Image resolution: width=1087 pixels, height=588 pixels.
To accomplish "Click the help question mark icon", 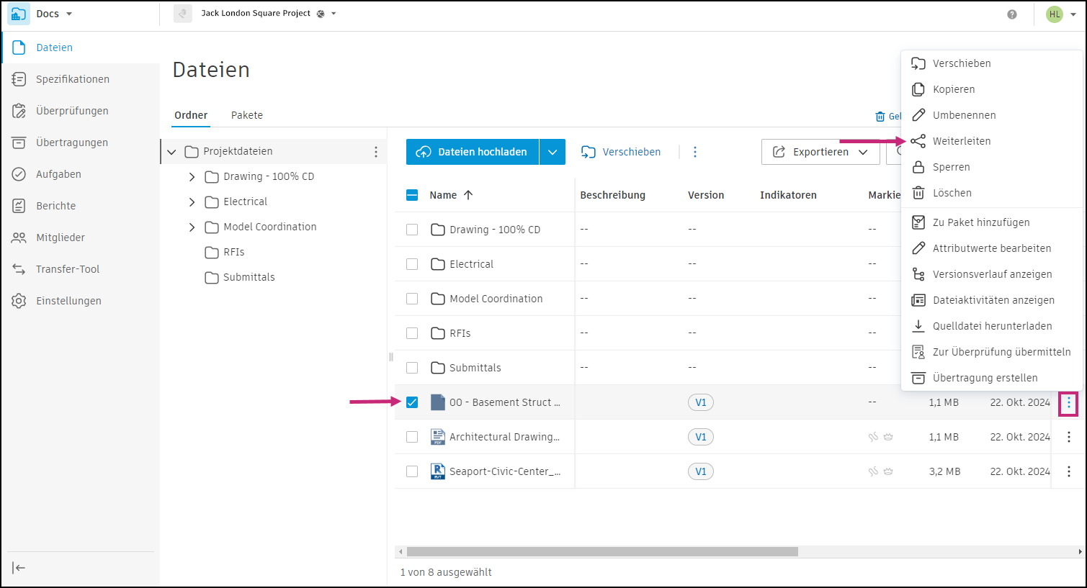I will 1012,14.
